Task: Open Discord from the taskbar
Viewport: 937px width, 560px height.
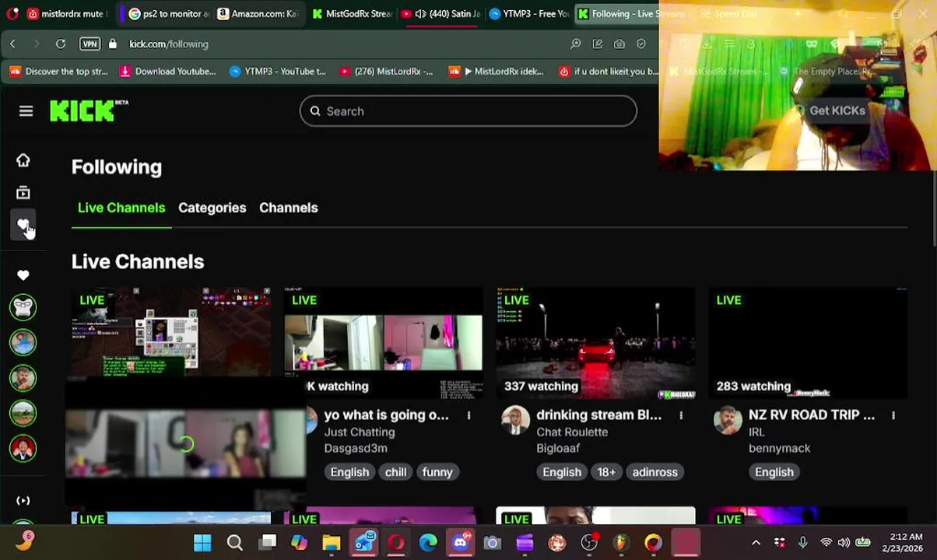Action: point(460,542)
